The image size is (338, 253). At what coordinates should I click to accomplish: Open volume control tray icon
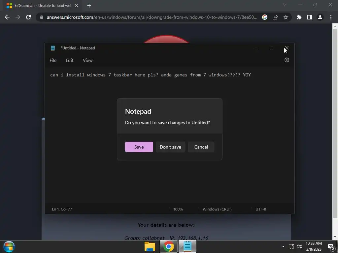tap(299, 246)
